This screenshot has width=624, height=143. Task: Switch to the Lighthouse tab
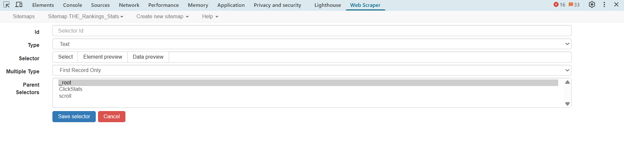[328, 5]
